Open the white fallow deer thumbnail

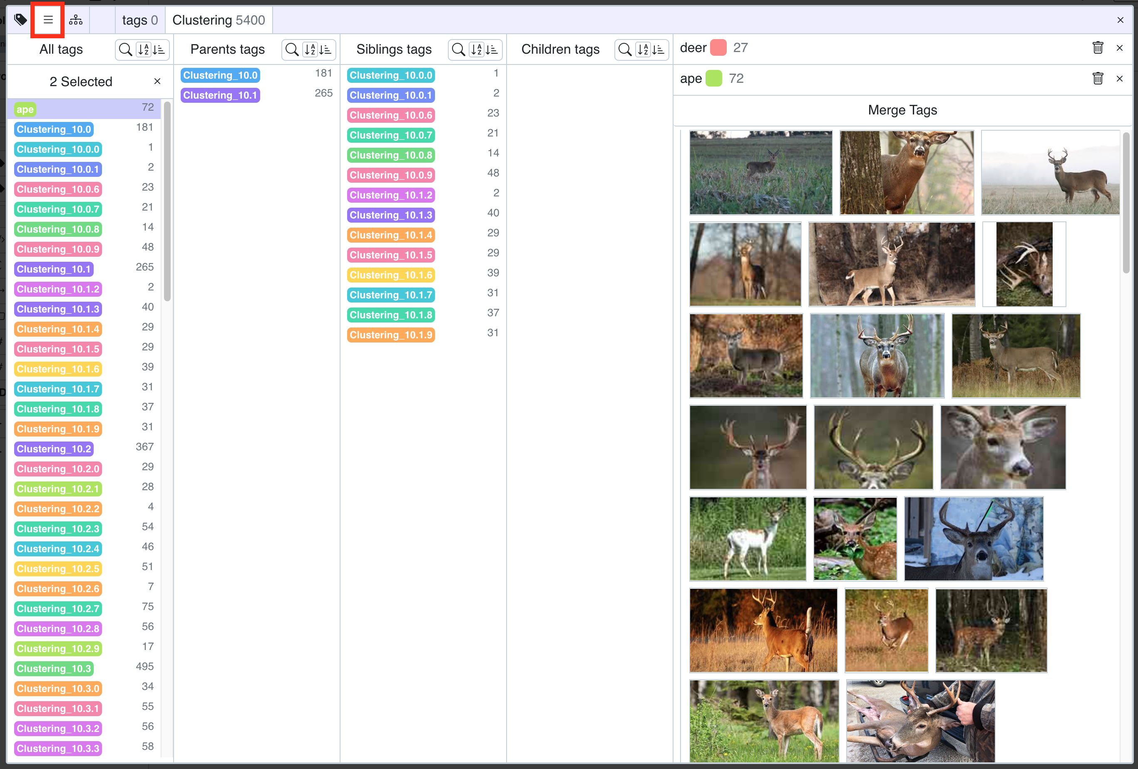coord(747,539)
